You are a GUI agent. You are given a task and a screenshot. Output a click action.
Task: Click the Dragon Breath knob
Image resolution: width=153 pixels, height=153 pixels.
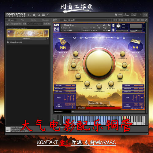[x=73, y=65]
